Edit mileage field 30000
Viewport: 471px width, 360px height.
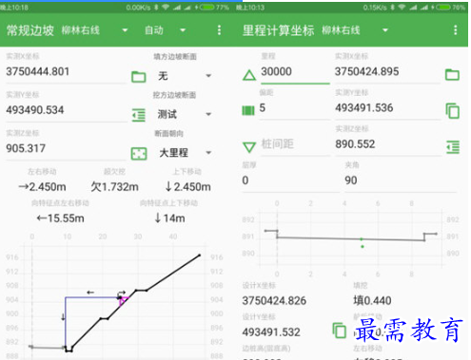[x=295, y=72]
